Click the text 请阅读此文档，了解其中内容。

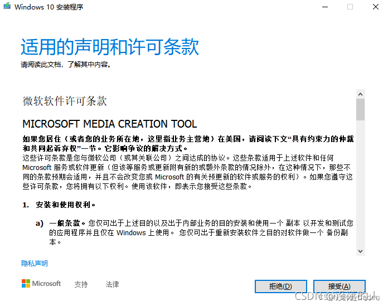(66, 65)
